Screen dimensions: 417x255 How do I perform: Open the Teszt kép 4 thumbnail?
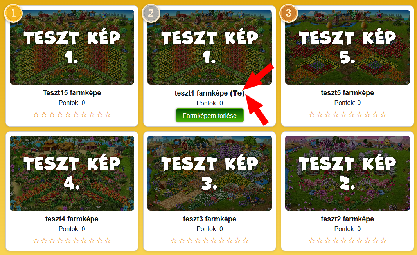[72, 173]
